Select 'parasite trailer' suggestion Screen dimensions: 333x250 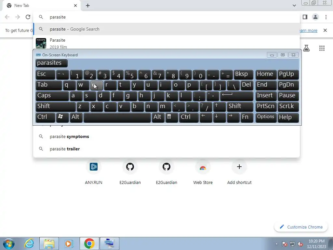pos(166,149)
